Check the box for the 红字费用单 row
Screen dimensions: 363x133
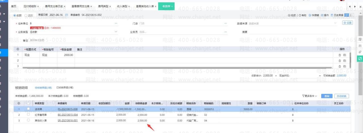(28, 114)
